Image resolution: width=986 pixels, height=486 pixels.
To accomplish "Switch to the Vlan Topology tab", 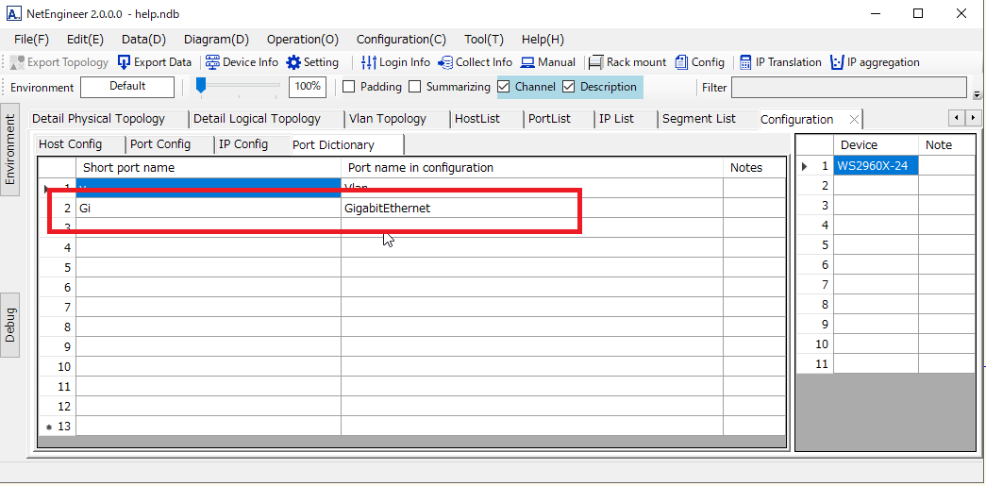I will pyautogui.click(x=387, y=119).
